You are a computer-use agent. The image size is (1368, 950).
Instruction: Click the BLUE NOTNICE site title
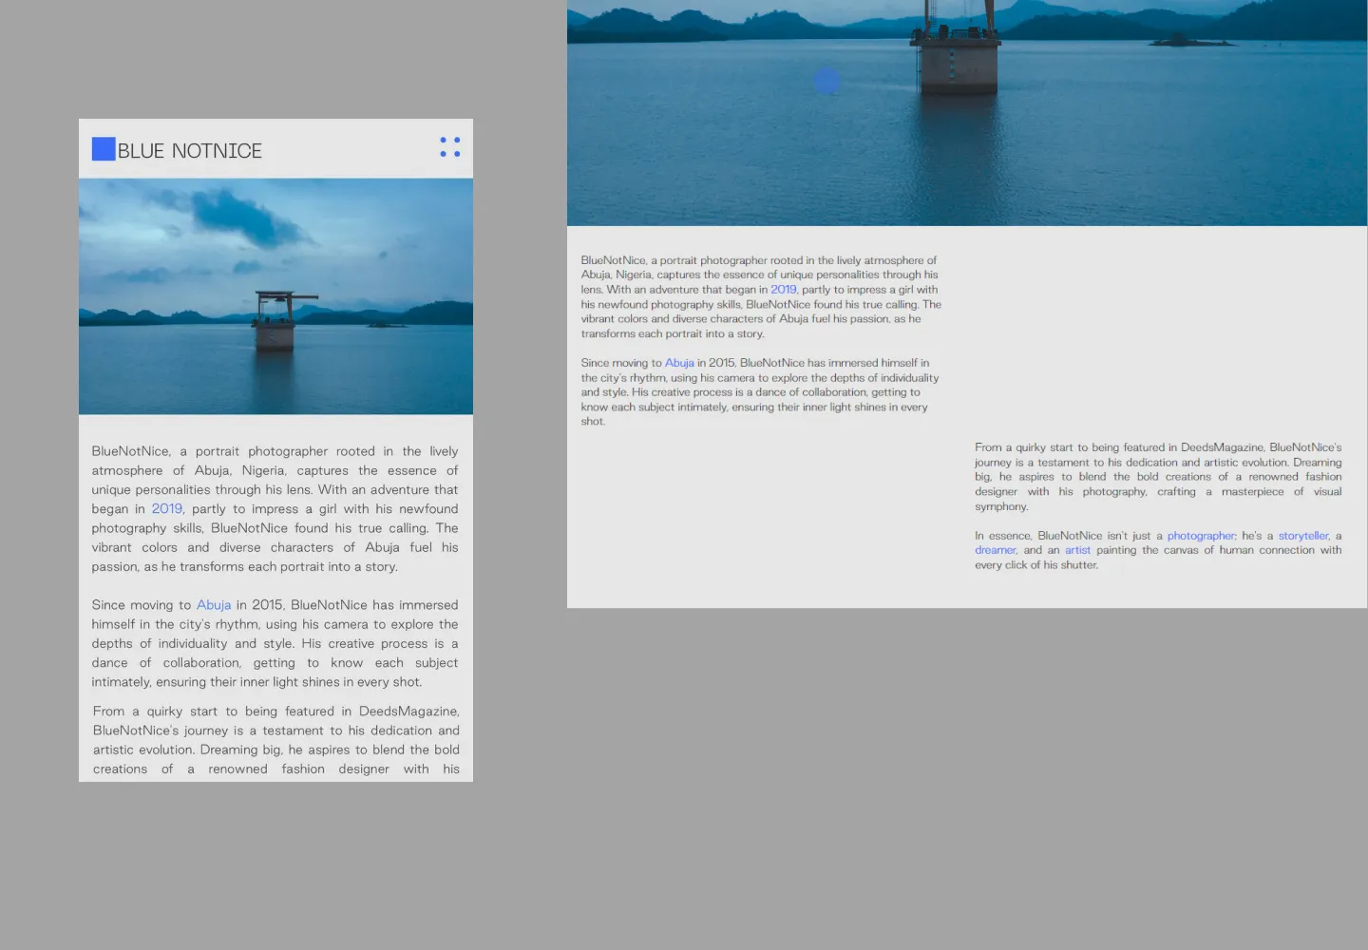click(190, 151)
